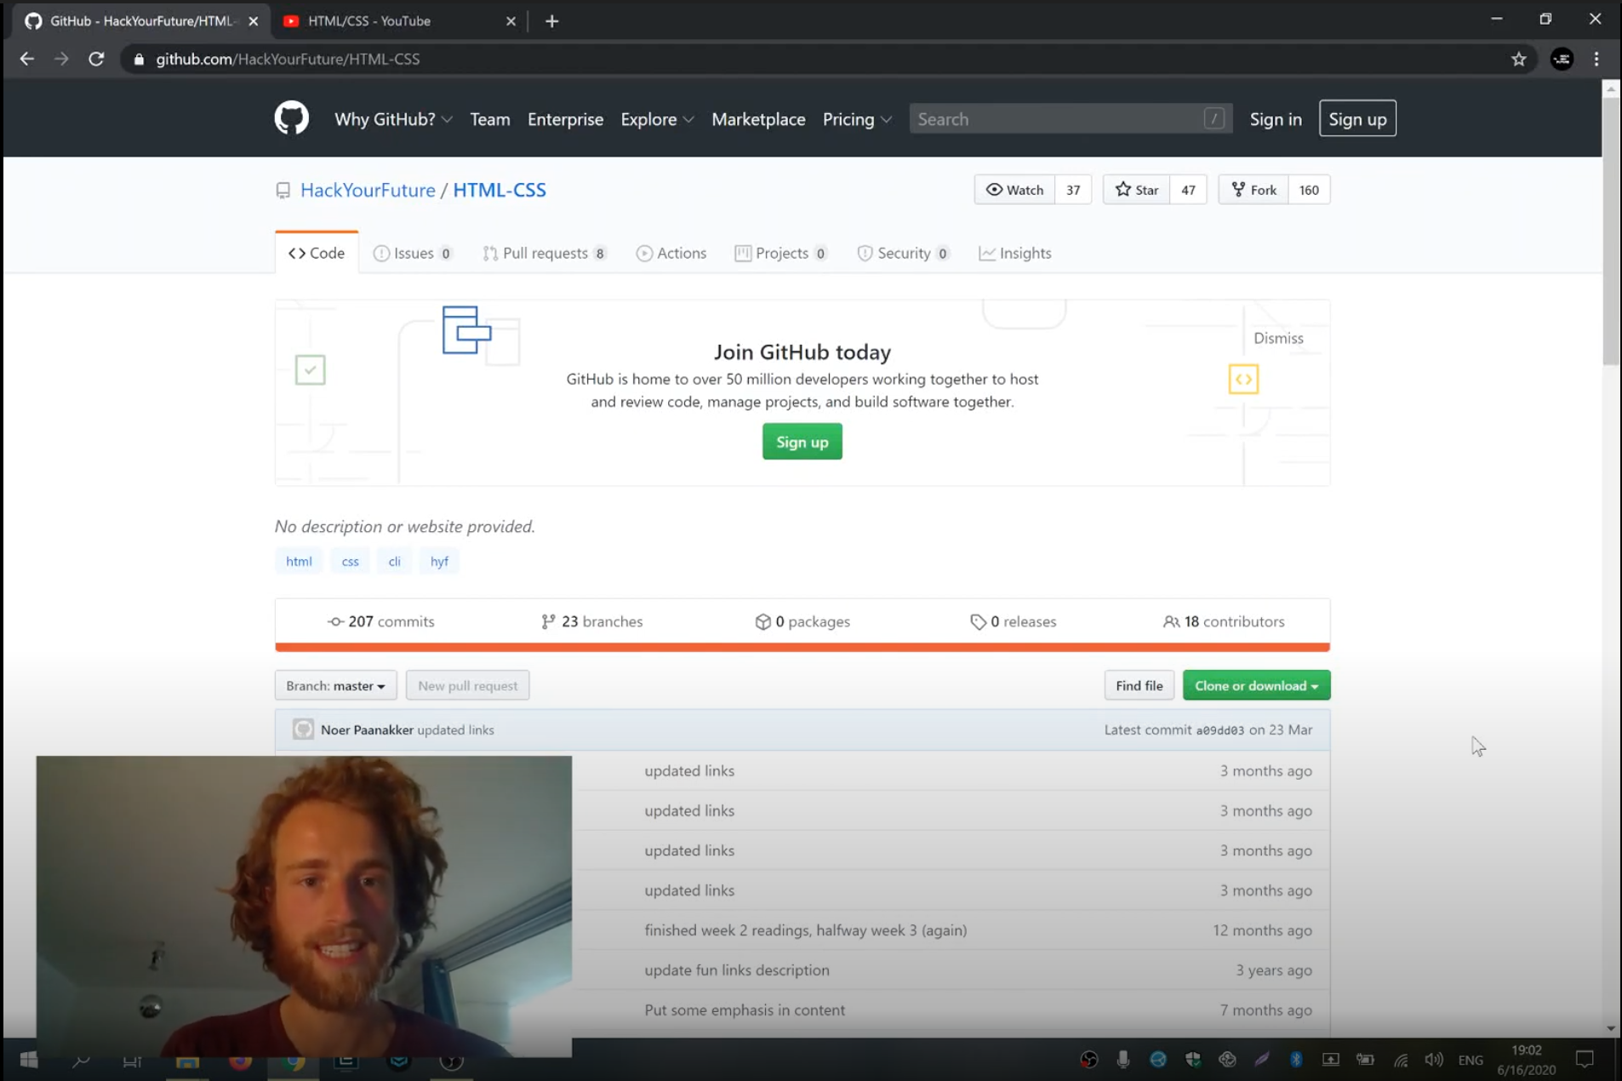Fork the repository with the Fork button
The height and width of the screenshot is (1081, 1622).
[x=1254, y=190]
